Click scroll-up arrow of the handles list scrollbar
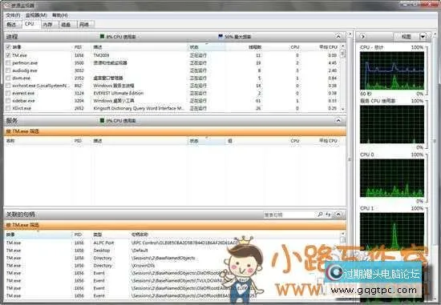Image resolution: width=441 pixels, height=305 pixels. pos(343,234)
